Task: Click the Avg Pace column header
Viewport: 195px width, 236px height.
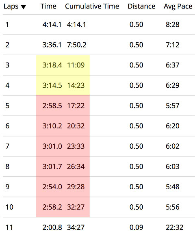Action: pyautogui.click(x=178, y=6)
